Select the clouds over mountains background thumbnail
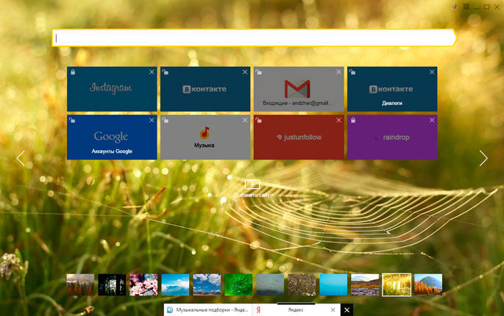This screenshot has height=316, width=504. (x=207, y=284)
